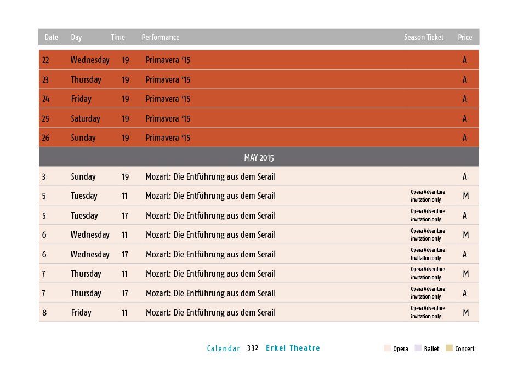Click Opera Adventure note in Tuesday 17 row
This screenshot has width=518, height=372.
point(428,215)
